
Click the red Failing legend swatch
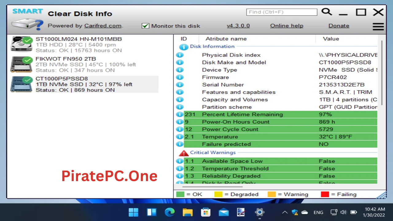[325, 194]
